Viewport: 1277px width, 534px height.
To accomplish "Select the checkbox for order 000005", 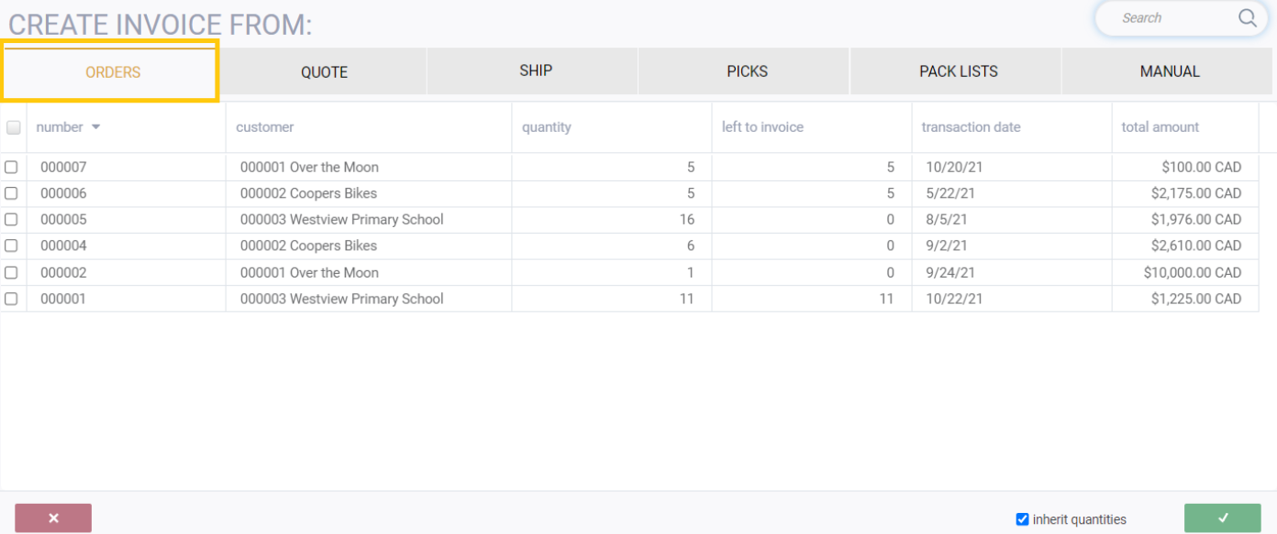I will (x=11, y=220).
